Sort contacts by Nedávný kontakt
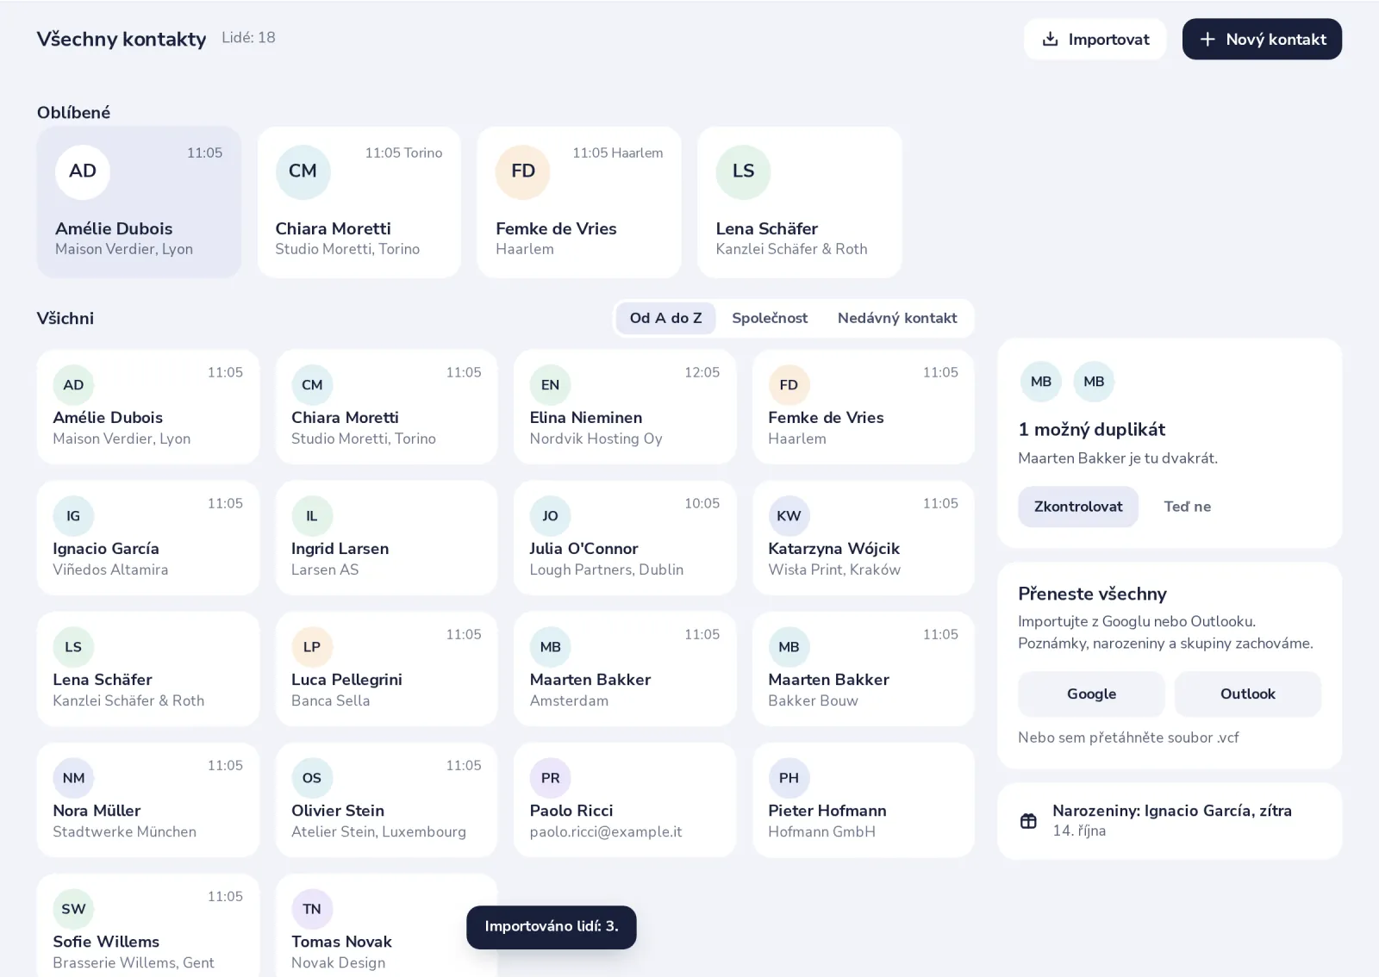 point(897,318)
